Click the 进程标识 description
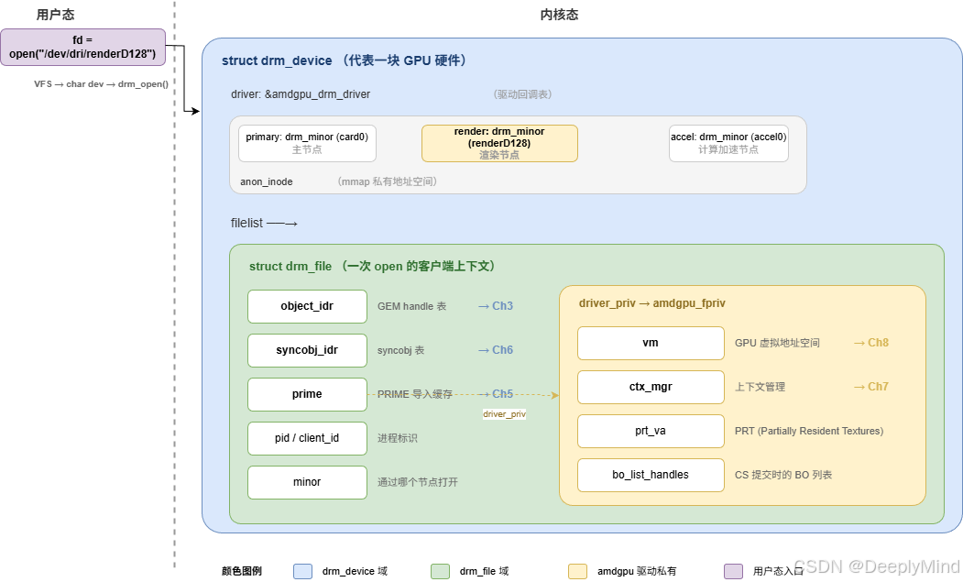Screen dimensions: 963x582 [398, 438]
